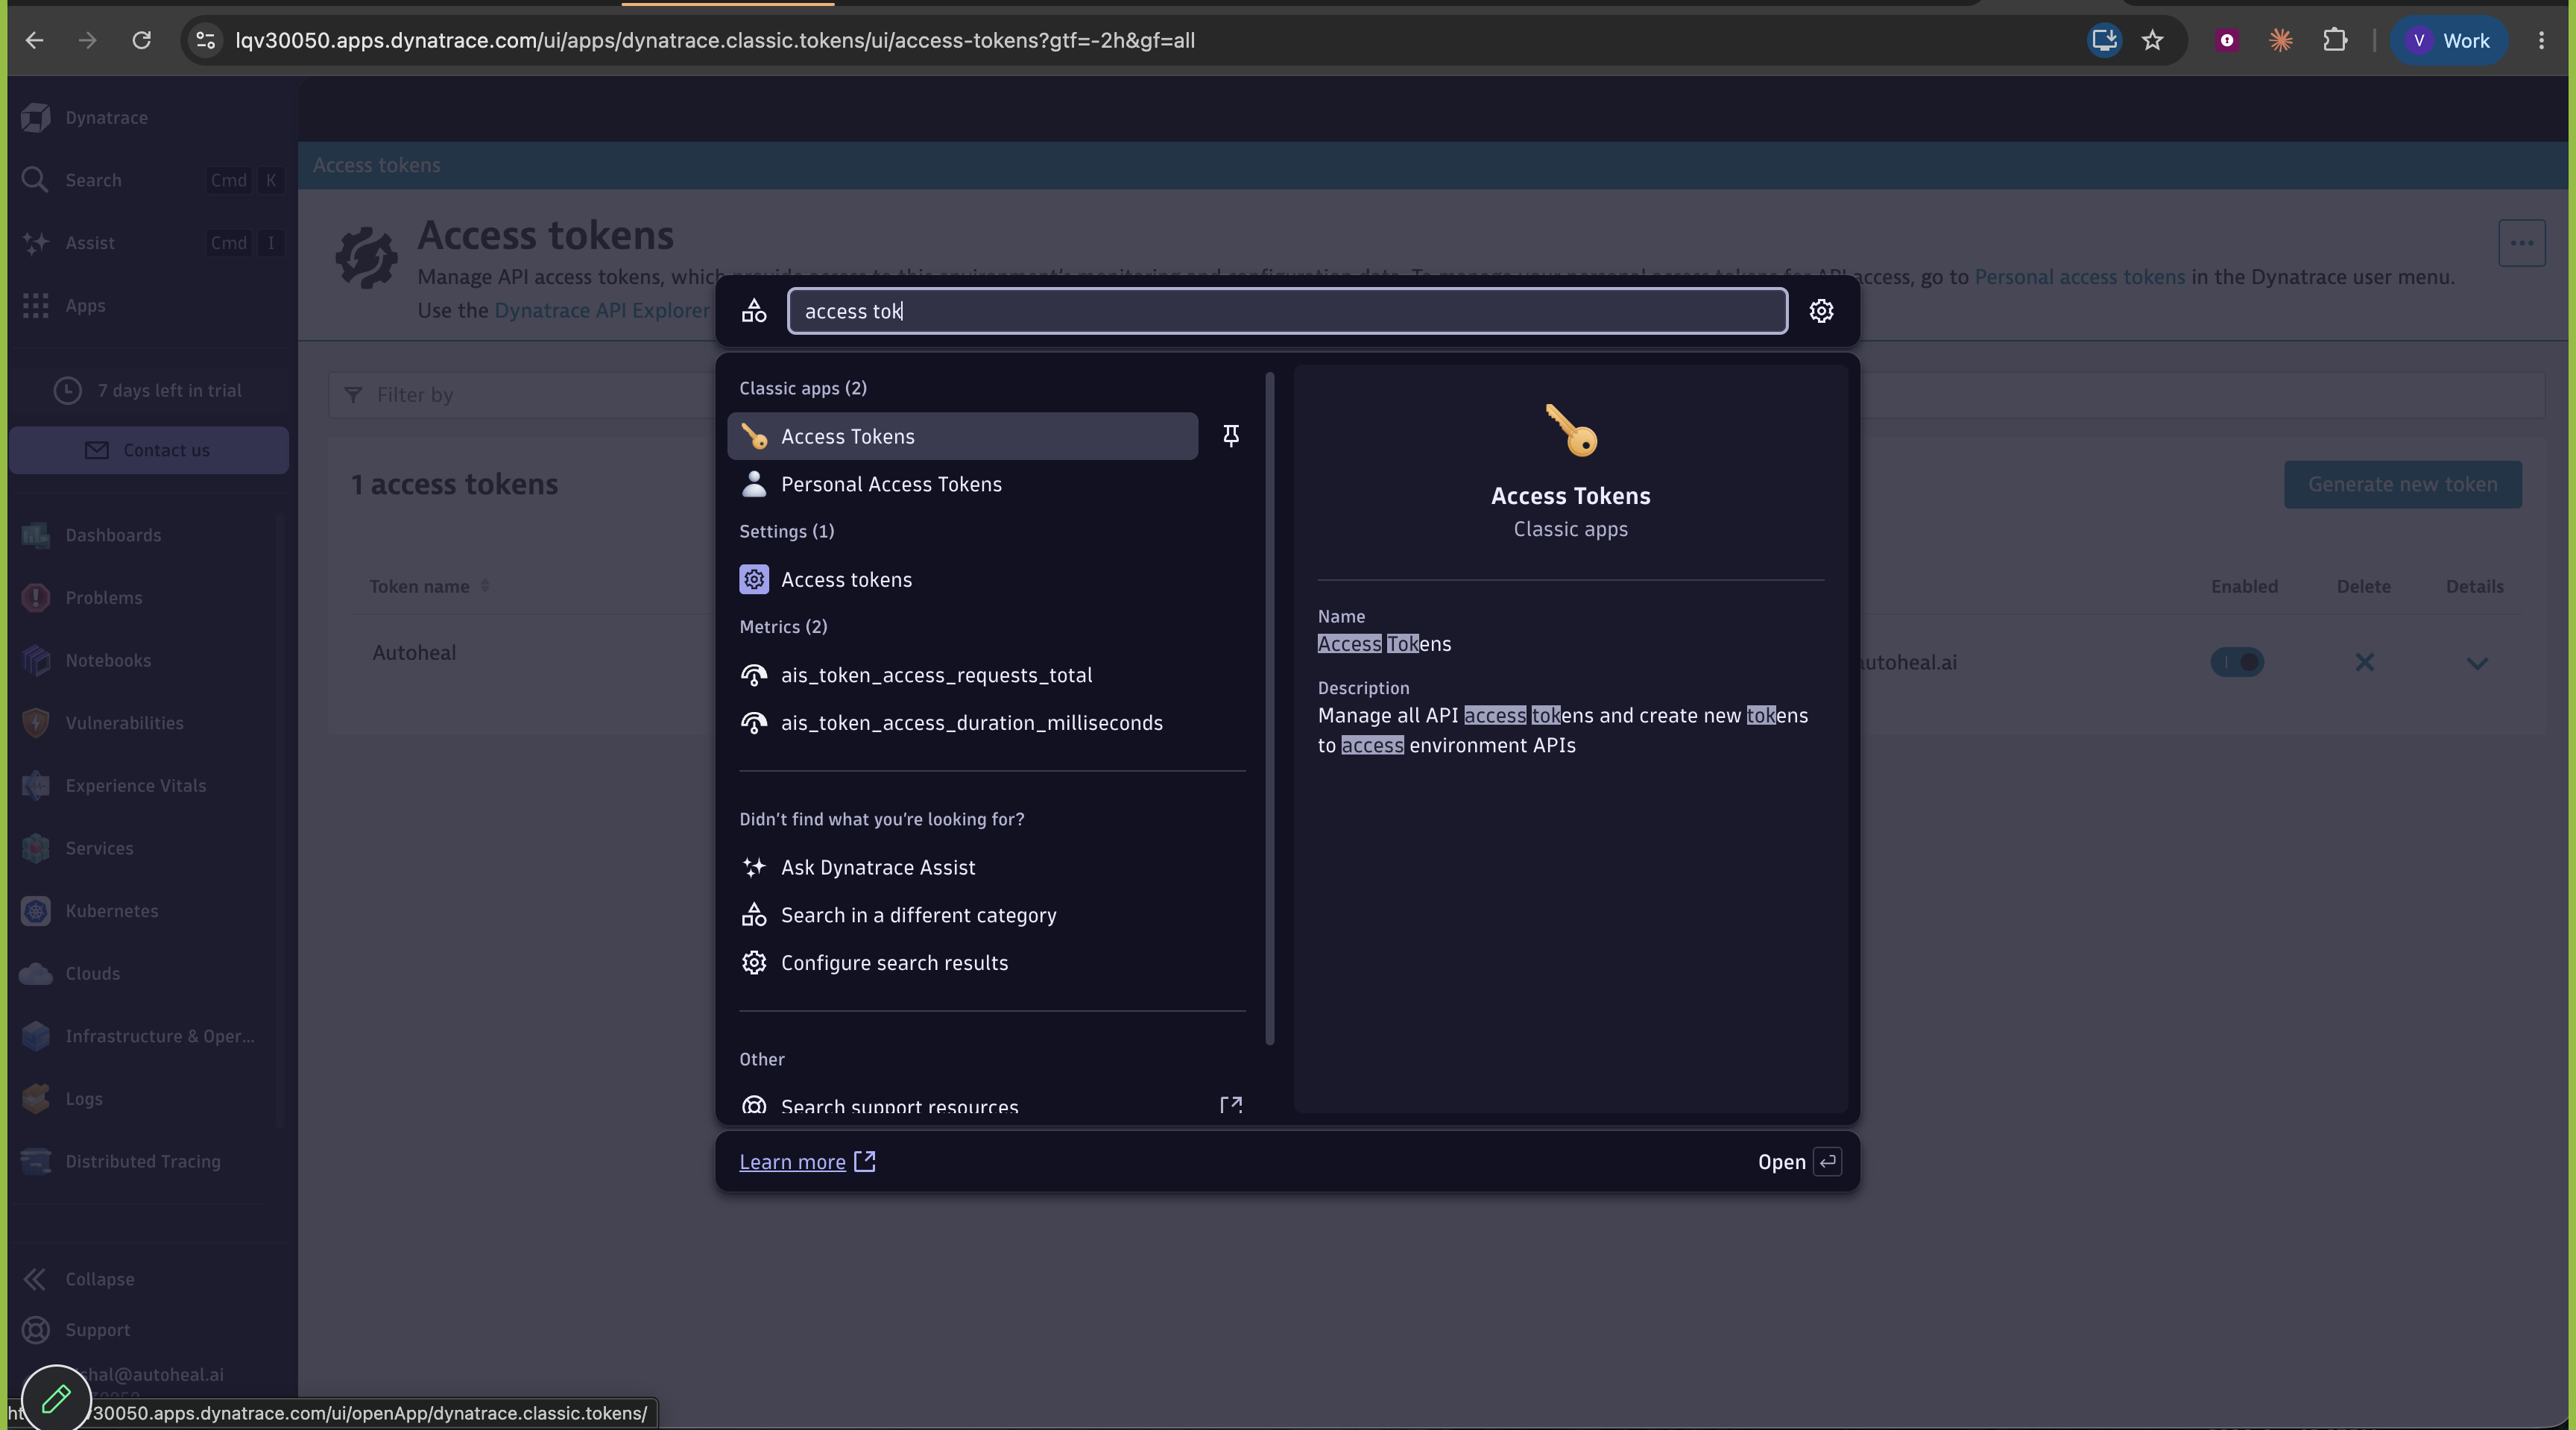Pin the Access Tokens app
This screenshot has width=2576, height=1430.
pyautogui.click(x=1231, y=436)
